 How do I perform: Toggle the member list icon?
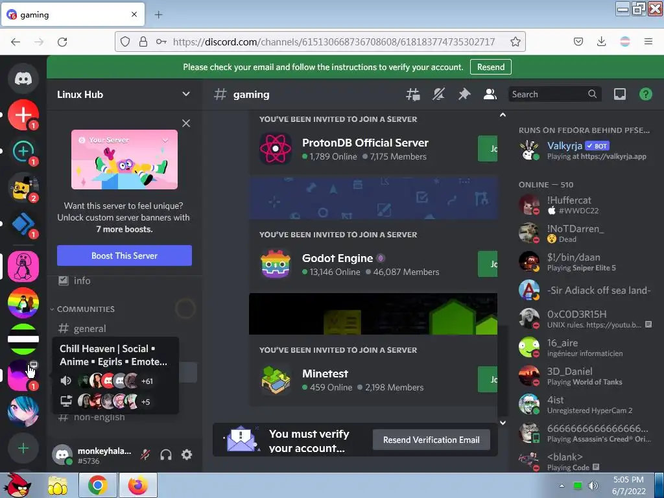pos(490,94)
